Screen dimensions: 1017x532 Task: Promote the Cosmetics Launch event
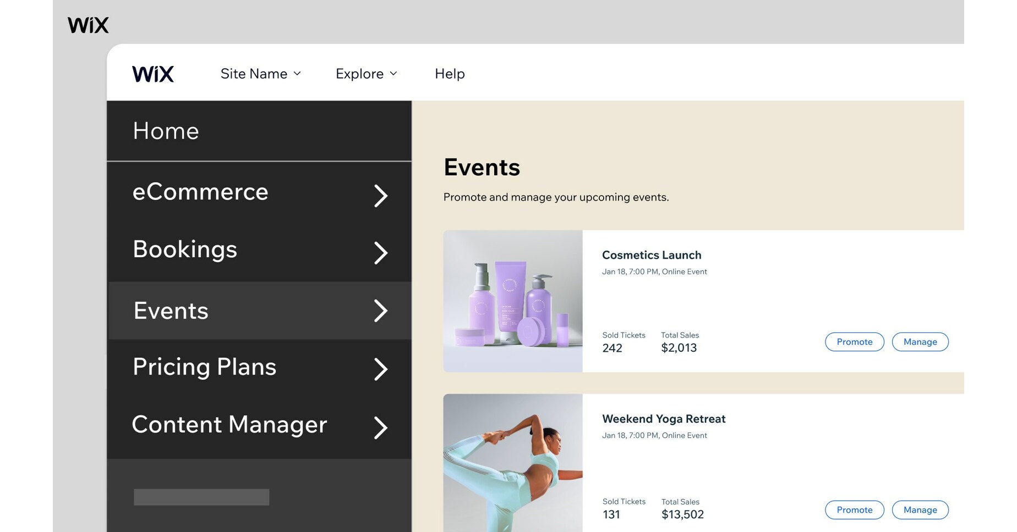click(x=854, y=341)
